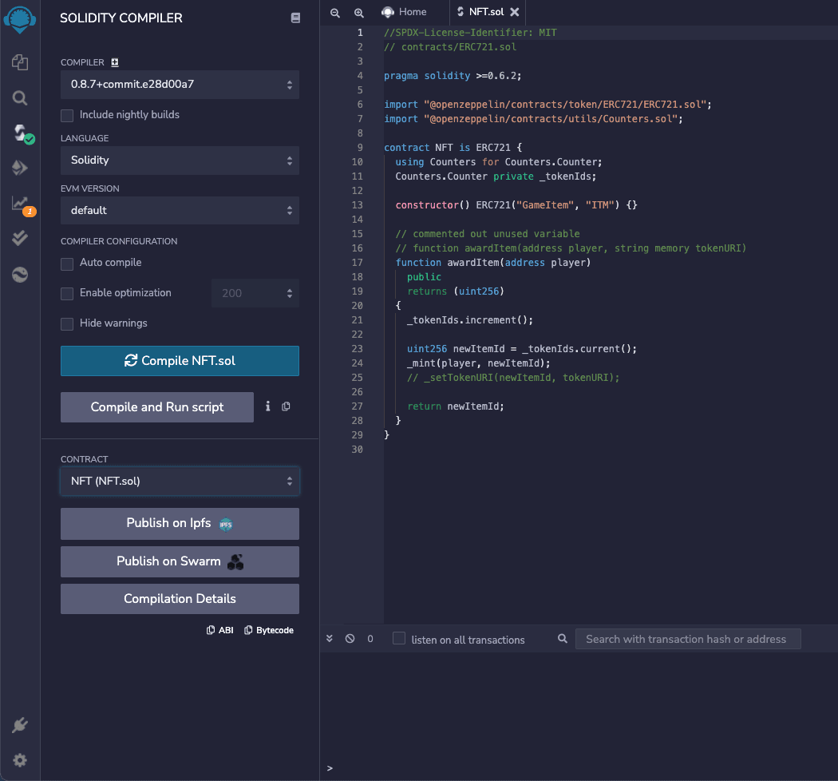Click the Compile NFT.sol button
Viewport: 838px width, 781px height.
(180, 361)
